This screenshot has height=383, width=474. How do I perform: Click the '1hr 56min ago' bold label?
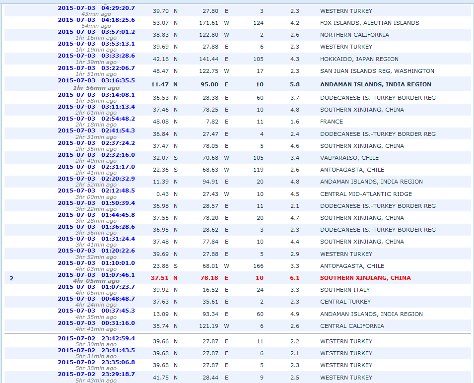click(x=96, y=88)
